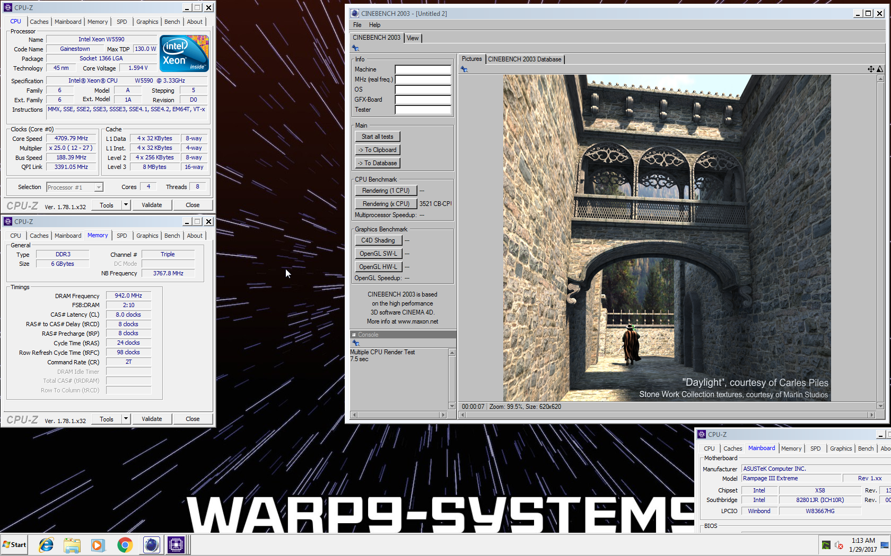Viewport: 891px width, 556px height.
Task: Run the C4D Shading benchmark
Action: coord(378,240)
